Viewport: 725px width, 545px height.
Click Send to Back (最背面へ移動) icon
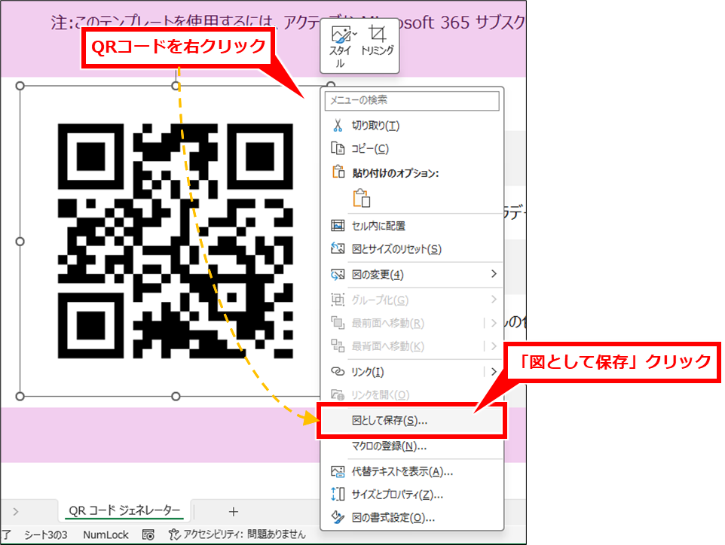coord(338,346)
